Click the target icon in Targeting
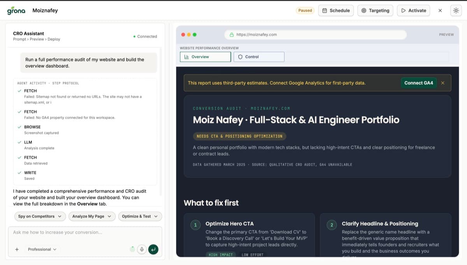 click(x=364, y=11)
